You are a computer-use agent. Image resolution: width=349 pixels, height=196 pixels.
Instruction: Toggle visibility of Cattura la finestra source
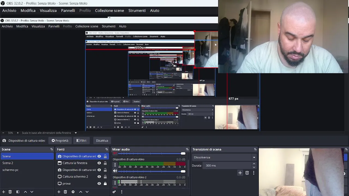[x=99, y=163]
